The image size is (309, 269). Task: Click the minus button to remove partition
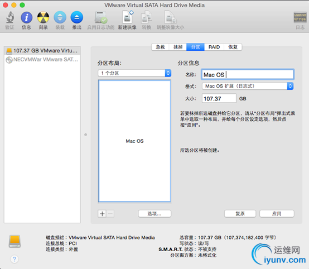pos(110,214)
